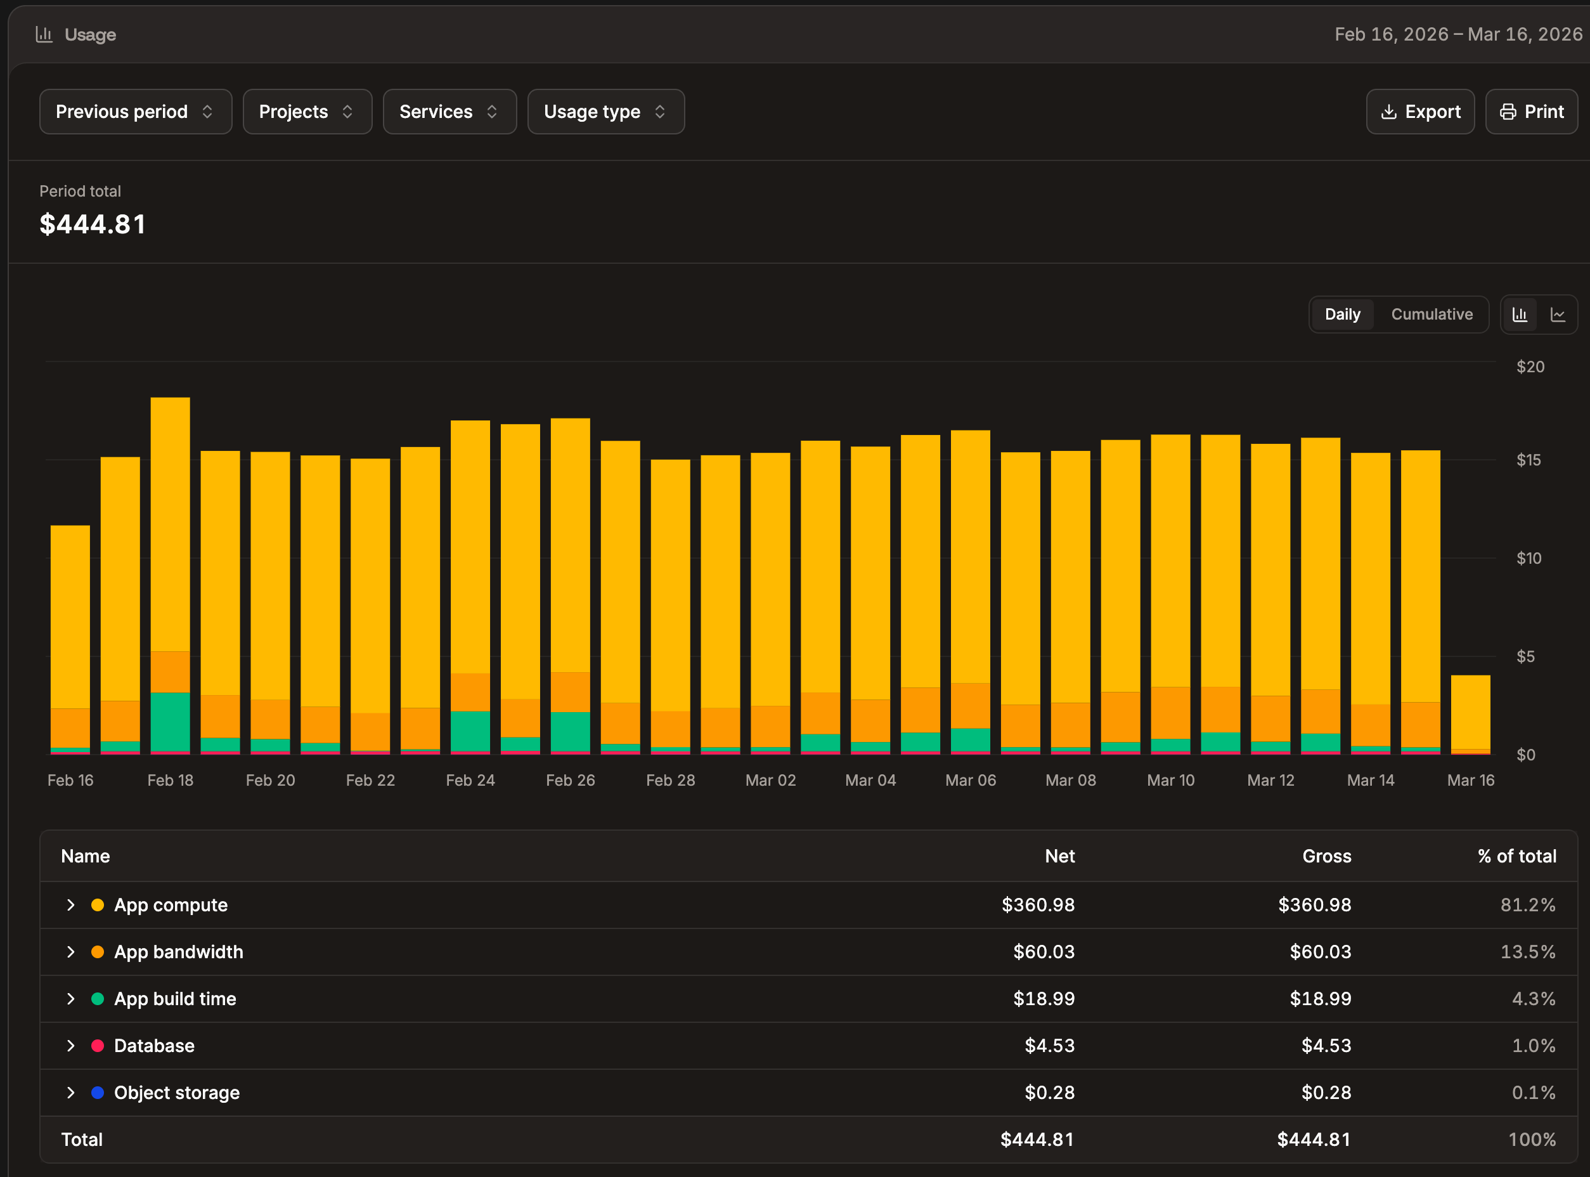1590x1177 pixels.
Task: Expand the App compute row
Action: point(70,905)
